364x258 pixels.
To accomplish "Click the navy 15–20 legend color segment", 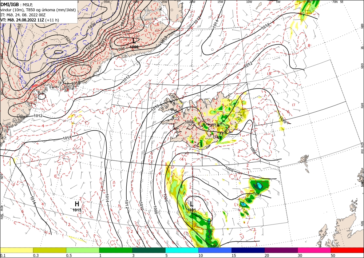I will tap(248, 250).
